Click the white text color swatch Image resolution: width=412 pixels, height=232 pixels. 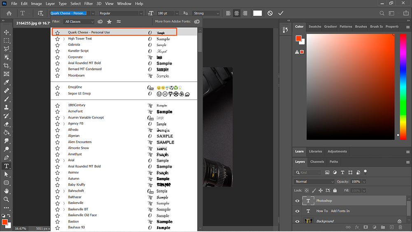[257, 13]
